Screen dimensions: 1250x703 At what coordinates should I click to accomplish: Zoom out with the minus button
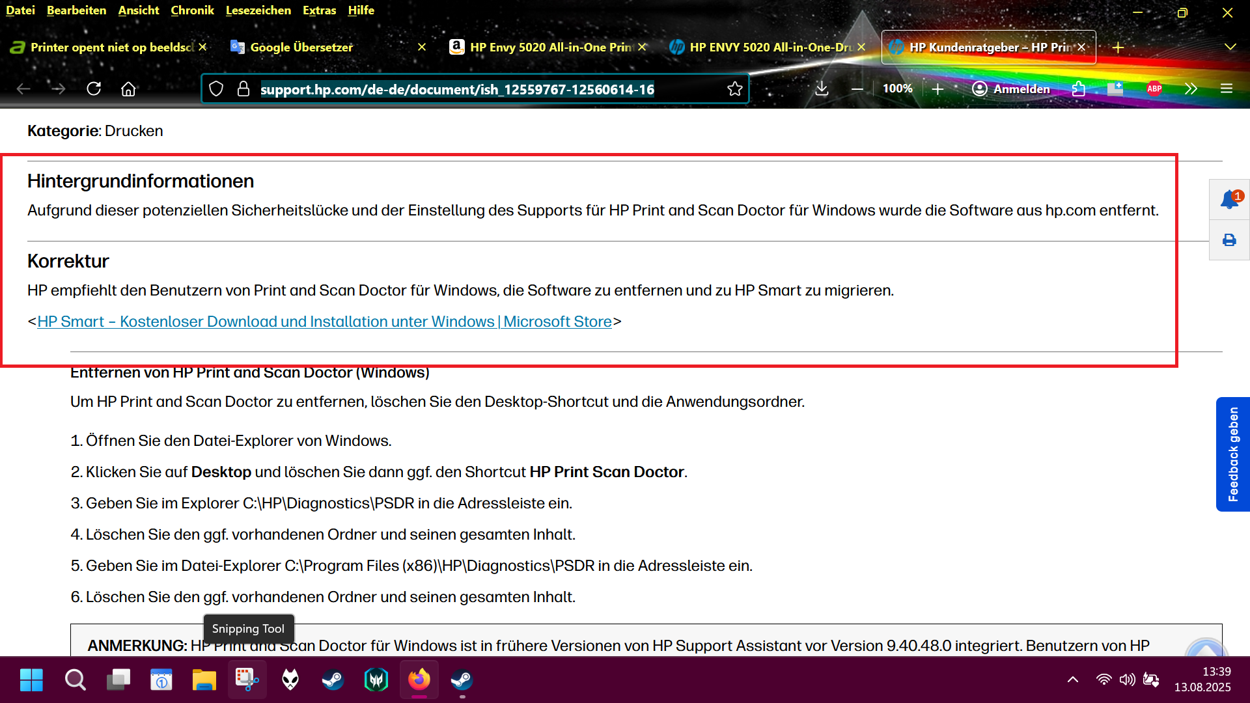[x=857, y=89]
